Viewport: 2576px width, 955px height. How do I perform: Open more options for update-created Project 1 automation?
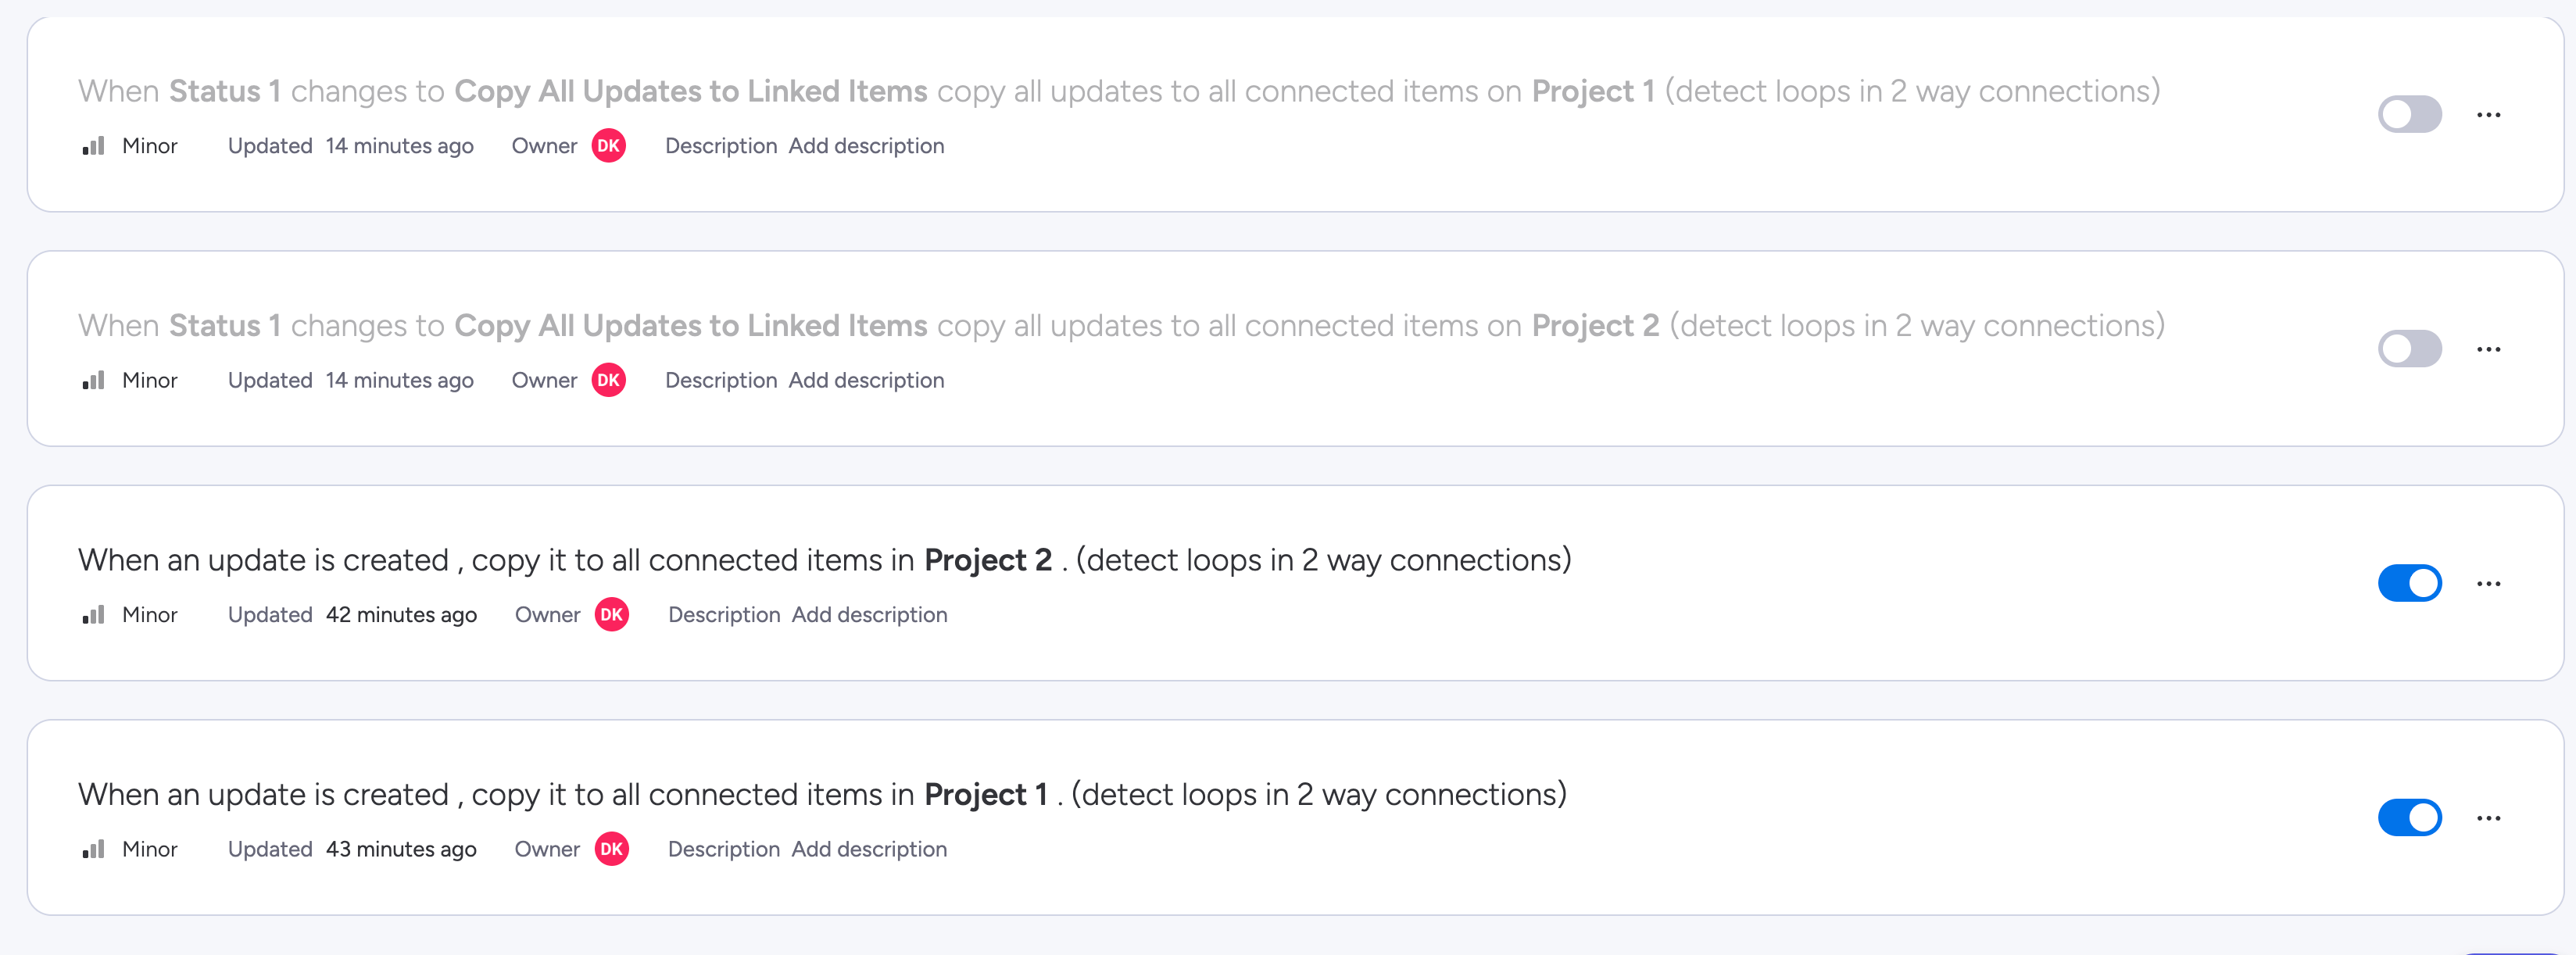pos(2488,818)
